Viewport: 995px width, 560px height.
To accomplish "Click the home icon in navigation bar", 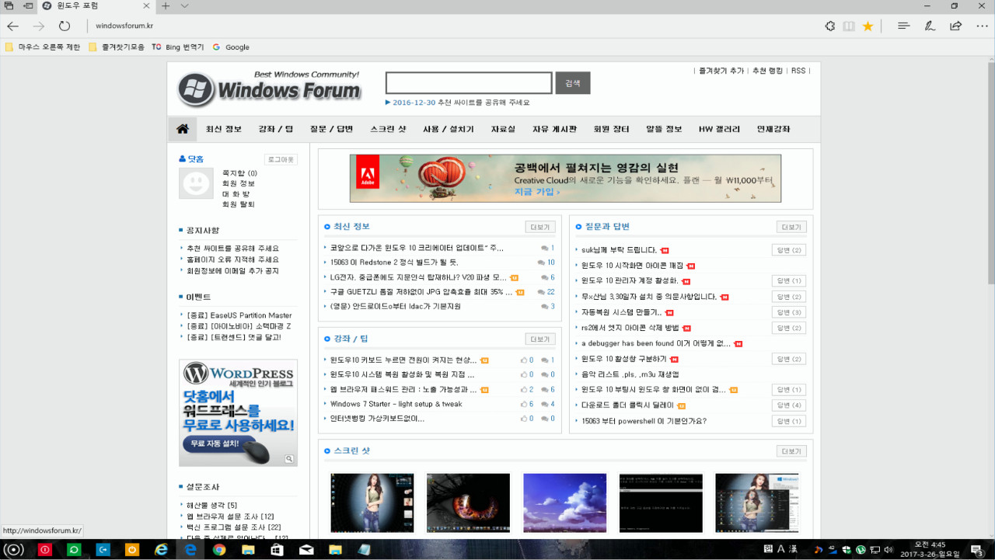I will pyautogui.click(x=183, y=129).
